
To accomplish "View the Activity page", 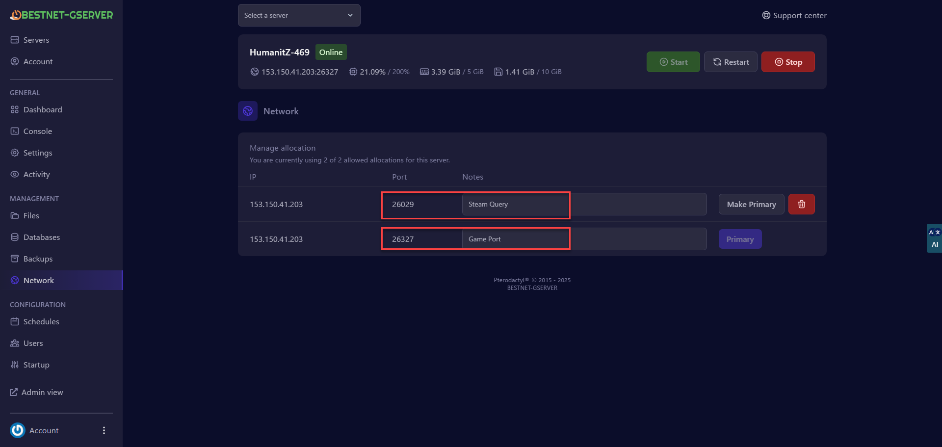I will click(37, 174).
